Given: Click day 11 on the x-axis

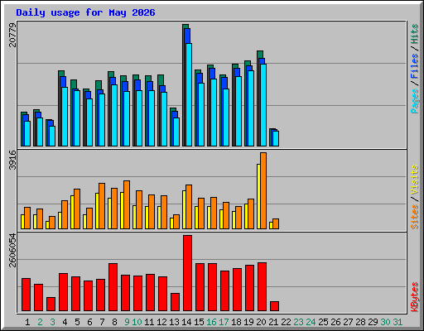Looking at the screenshot, I should tap(149, 322).
